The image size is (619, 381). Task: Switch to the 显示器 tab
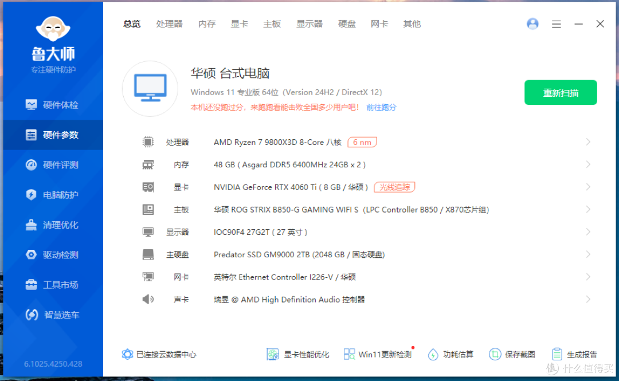[309, 23]
